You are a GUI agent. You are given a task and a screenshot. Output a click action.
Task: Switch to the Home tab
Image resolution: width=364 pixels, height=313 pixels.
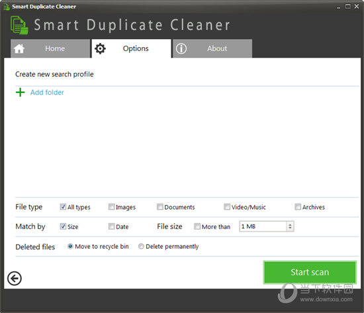(50, 48)
